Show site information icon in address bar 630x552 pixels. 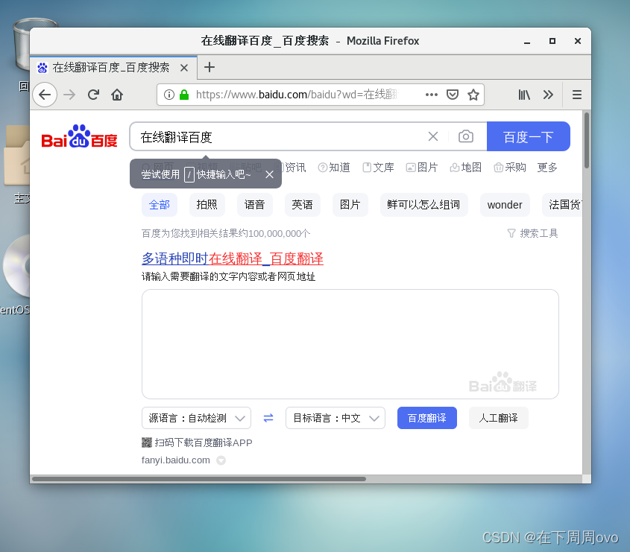[169, 95]
